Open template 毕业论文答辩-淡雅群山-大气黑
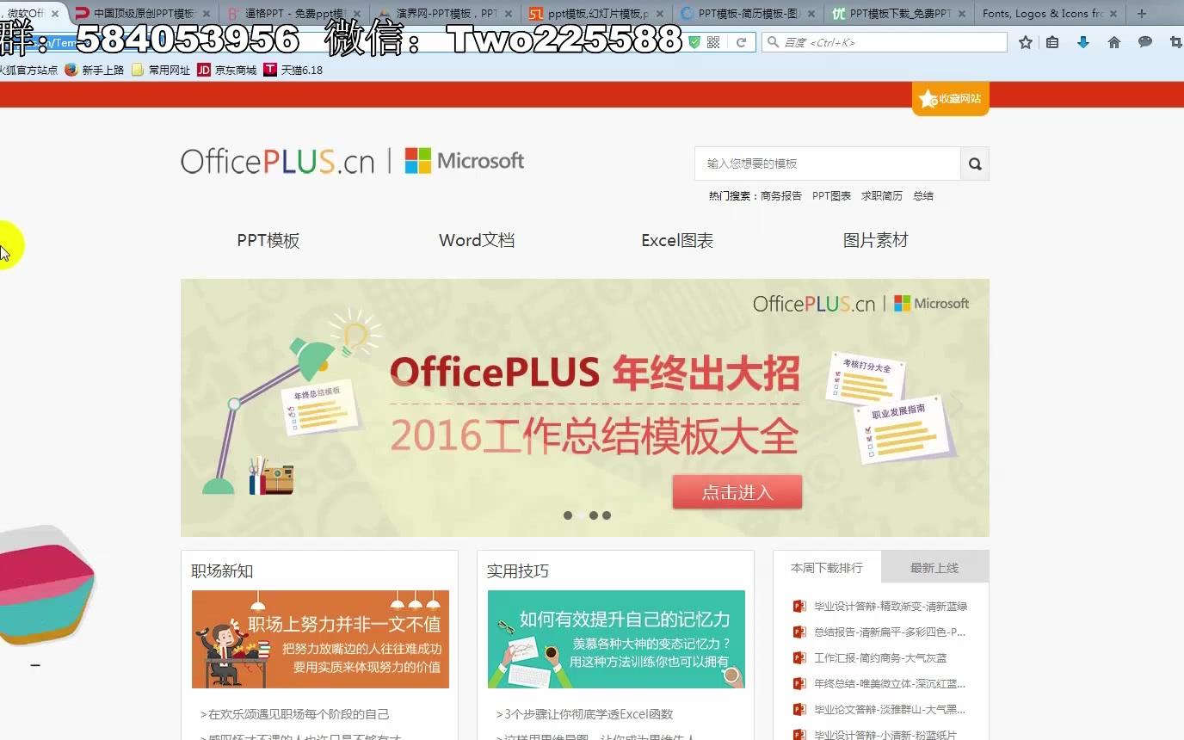Image resolution: width=1184 pixels, height=740 pixels. click(890, 710)
